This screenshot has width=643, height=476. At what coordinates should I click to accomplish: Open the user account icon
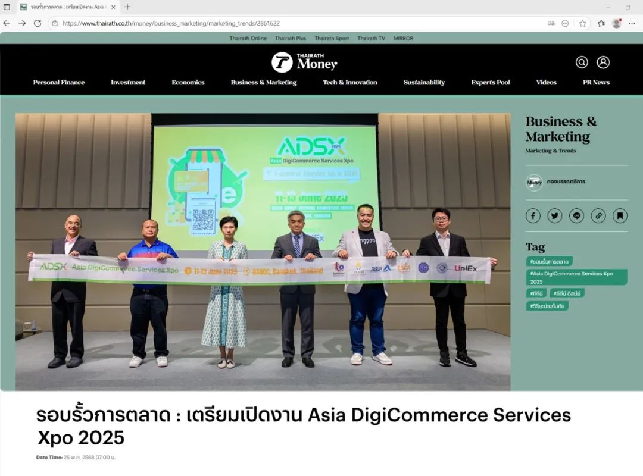pos(603,62)
